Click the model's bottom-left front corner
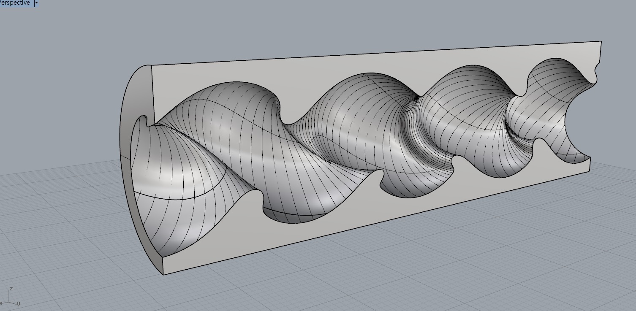Screen dimensions: 636x311 [163, 274]
